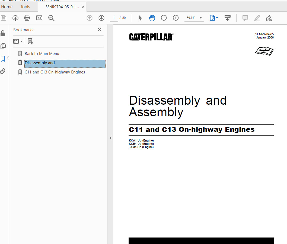287x244 pixels.
Task: Close the Bookmarks panel
Action: [x=100, y=30]
